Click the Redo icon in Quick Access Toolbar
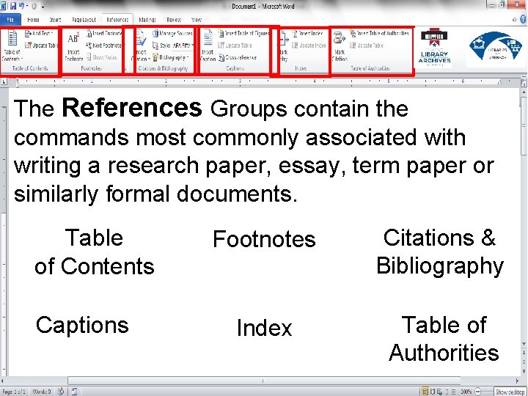Image resolution: width=528 pixels, height=396 pixels. click(34, 6)
